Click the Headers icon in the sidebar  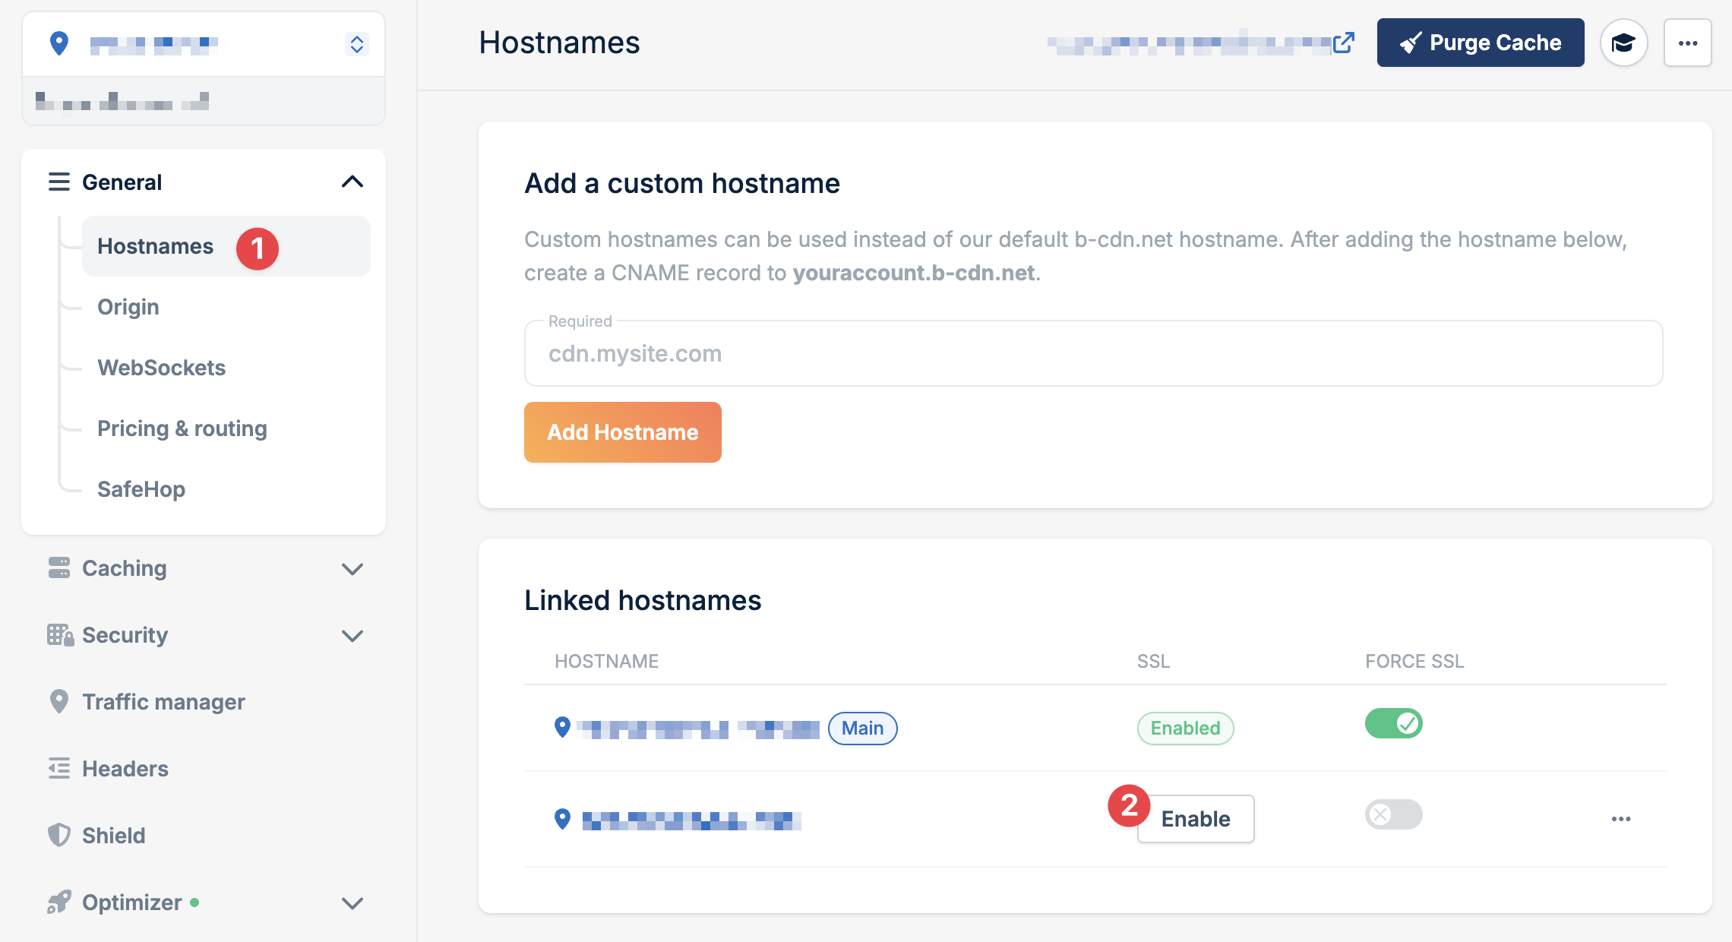click(x=59, y=768)
